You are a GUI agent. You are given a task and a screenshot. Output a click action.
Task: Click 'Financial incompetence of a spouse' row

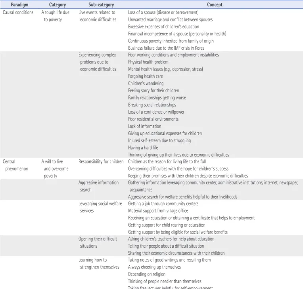177,34
